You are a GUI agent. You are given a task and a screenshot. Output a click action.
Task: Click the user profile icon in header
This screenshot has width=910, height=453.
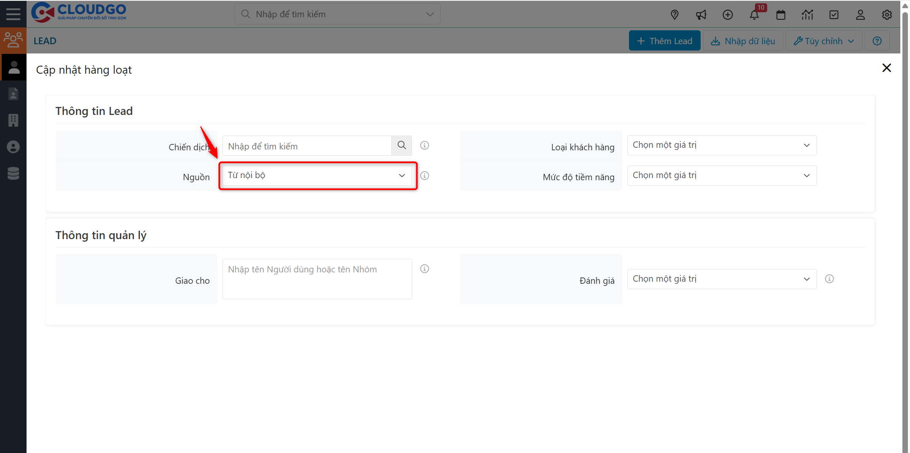click(x=860, y=15)
